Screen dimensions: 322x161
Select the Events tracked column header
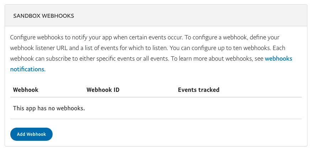point(199,90)
